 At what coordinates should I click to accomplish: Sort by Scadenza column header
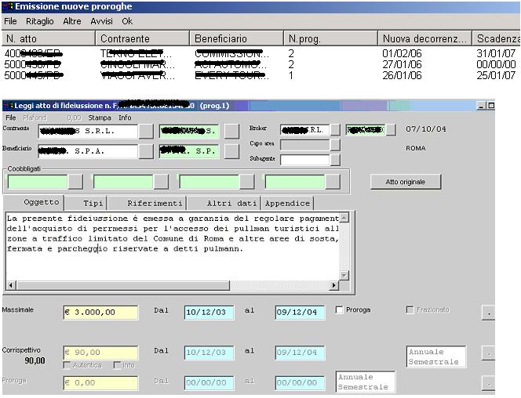(497, 38)
